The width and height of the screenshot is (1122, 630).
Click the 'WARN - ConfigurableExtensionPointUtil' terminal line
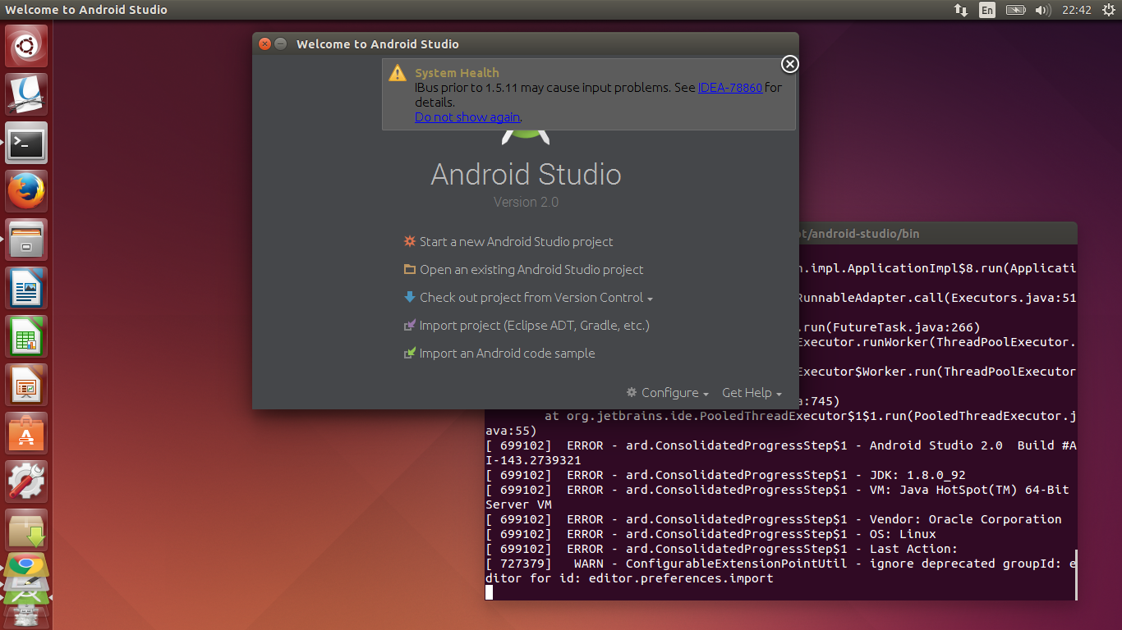click(x=780, y=564)
